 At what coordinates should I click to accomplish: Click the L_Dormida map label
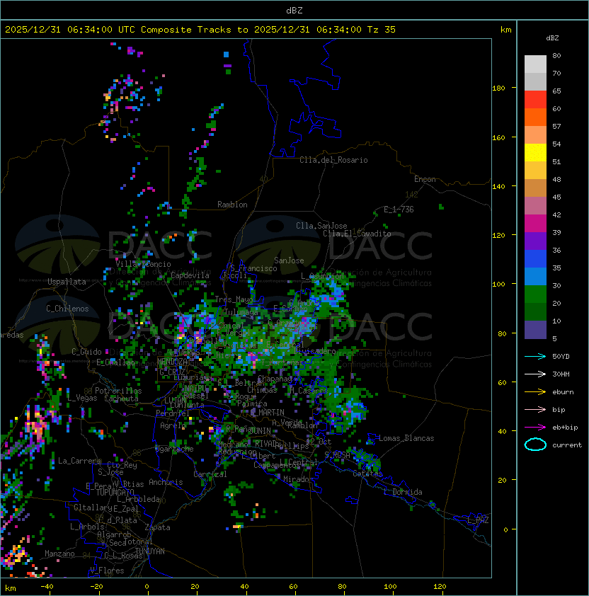click(x=403, y=492)
